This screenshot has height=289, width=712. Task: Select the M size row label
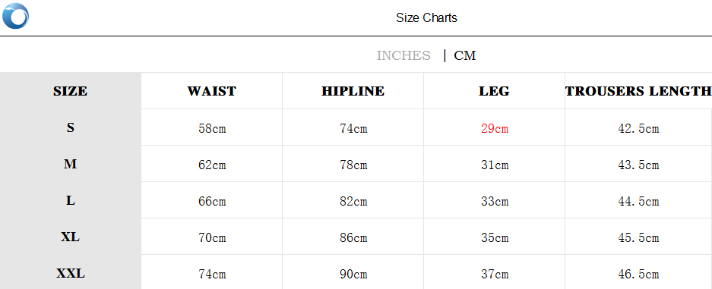coord(71,164)
